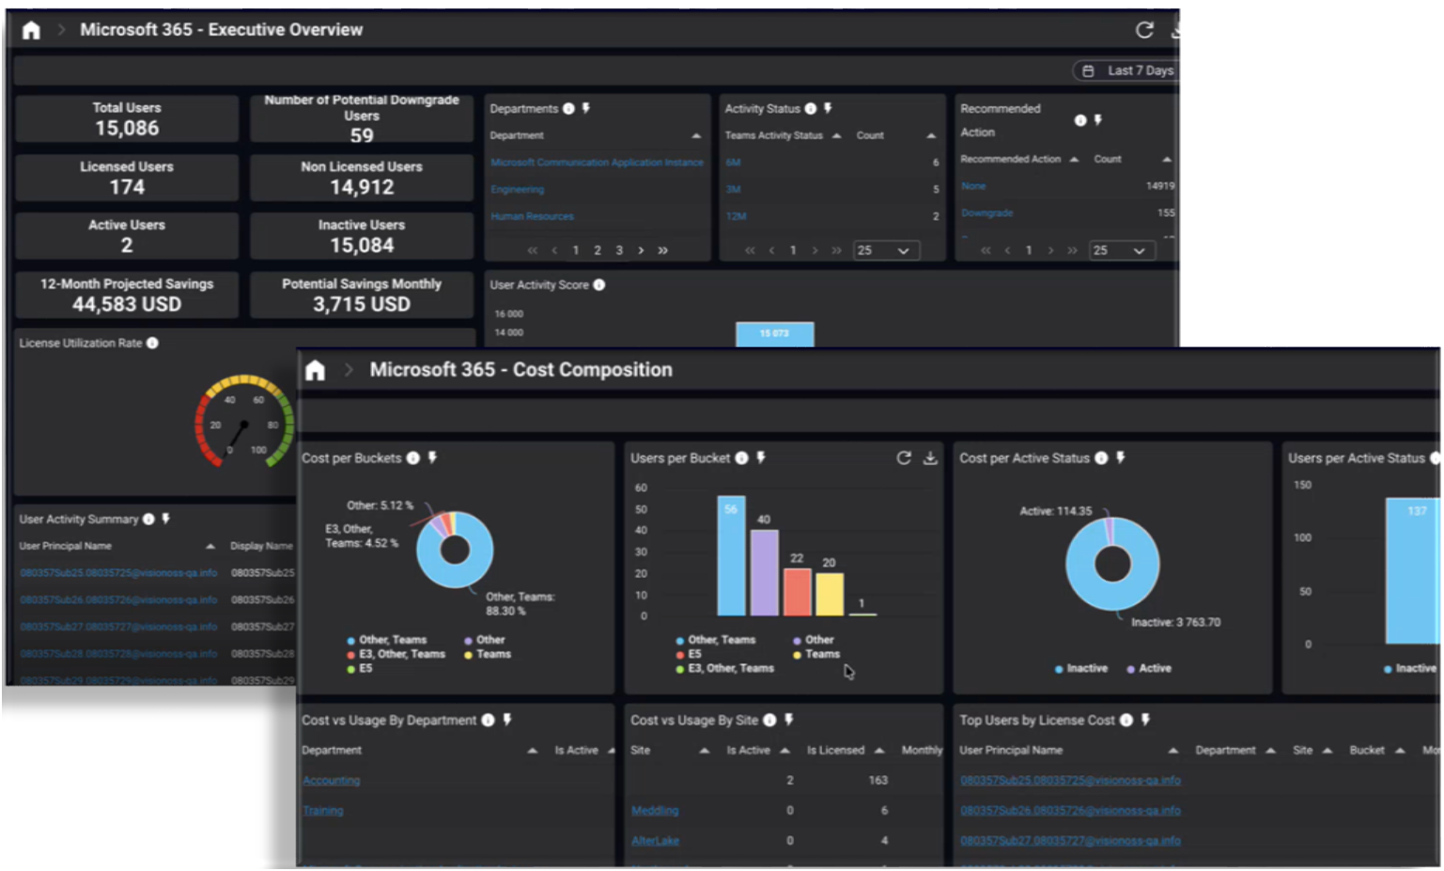Show info for the Departments widget

[568, 109]
